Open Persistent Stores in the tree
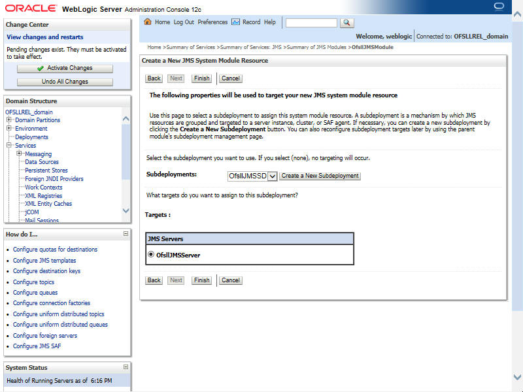Viewport: 523px width, 392px height. pos(46,171)
